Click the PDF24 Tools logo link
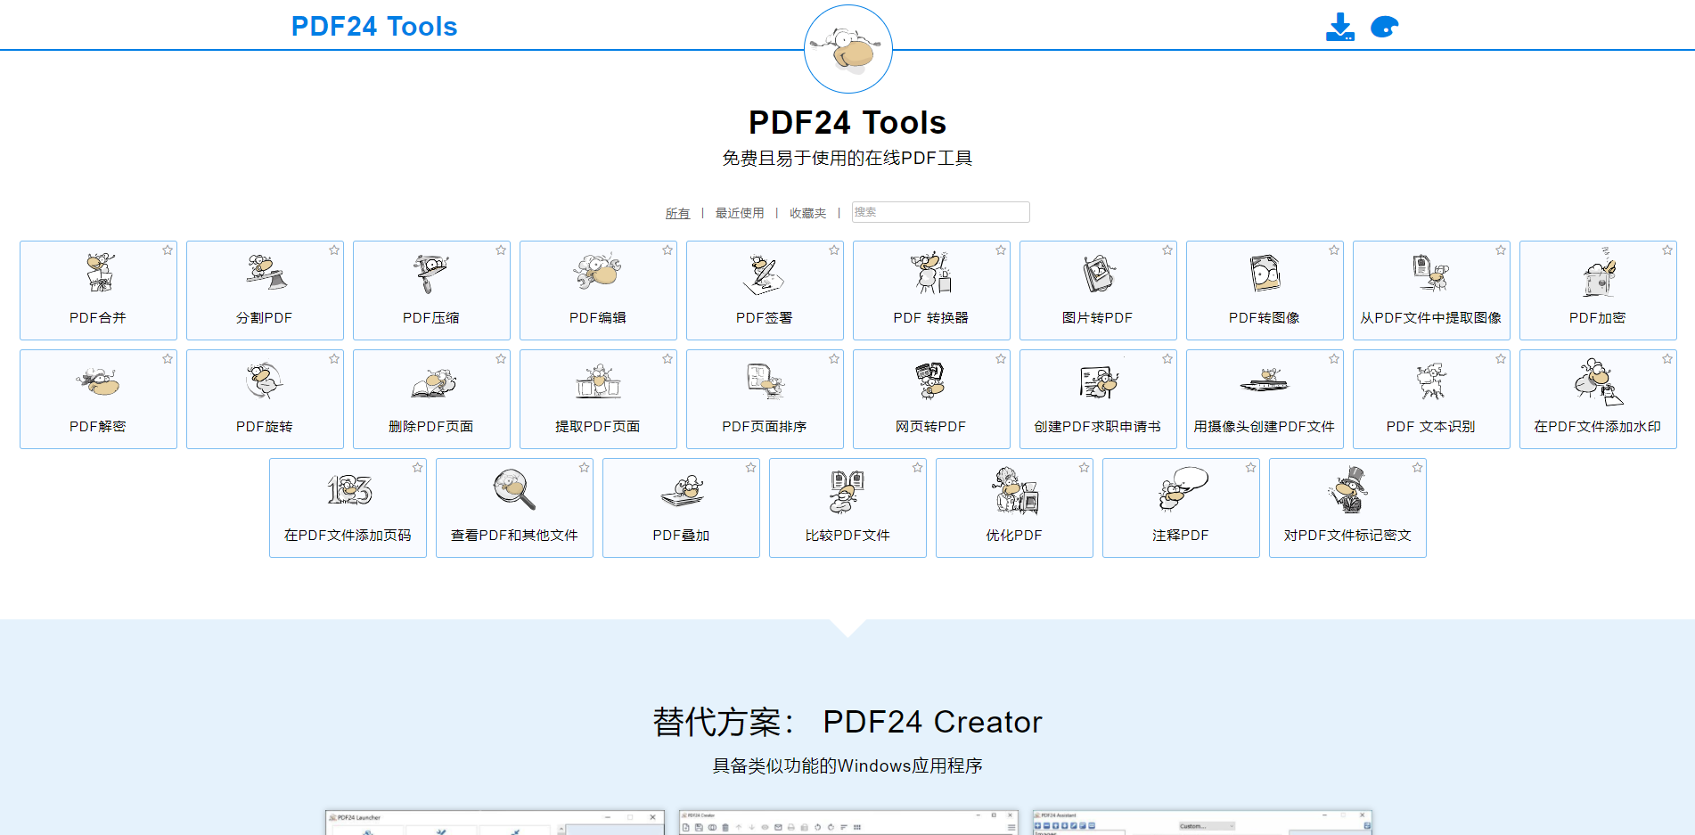The height and width of the screenshot is (835, 1695). click(x=373, y=26)
